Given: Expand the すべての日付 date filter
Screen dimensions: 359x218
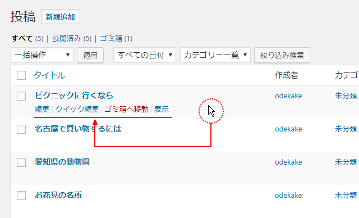Looking at the screenshot, I should [145, 55].
